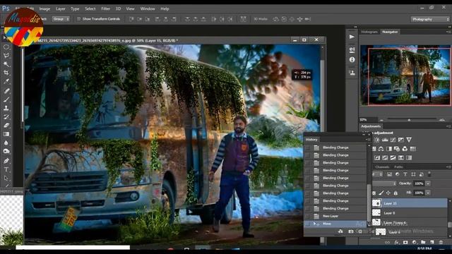Select the Gradient tool

6,134
